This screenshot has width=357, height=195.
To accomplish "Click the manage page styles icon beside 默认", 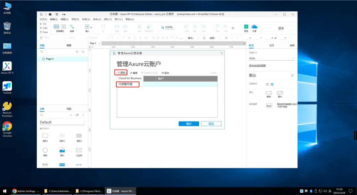I will pyautogui.click(x=292, y=75).
